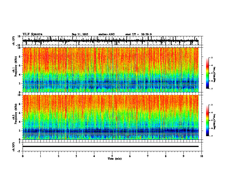Click the "5" tick on ch.3(V) axis
Screen dimensions: 227x175
pyautogui.click(x=20, y=142)
